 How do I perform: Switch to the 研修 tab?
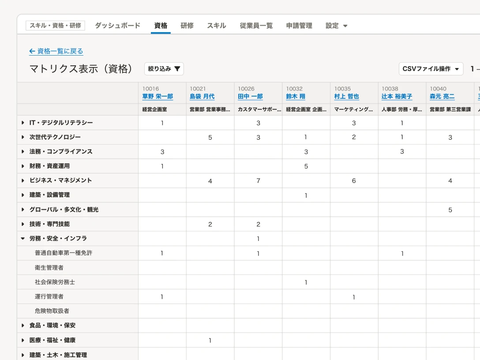point(187,26)
